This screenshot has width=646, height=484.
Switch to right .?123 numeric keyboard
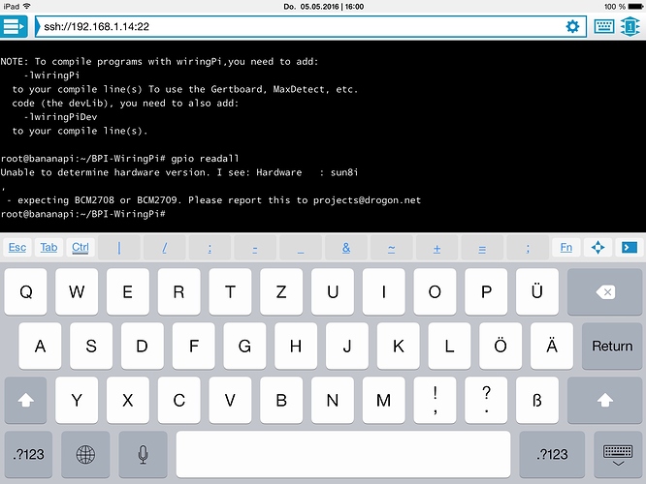pyautogui.click(x=552, y=454)
